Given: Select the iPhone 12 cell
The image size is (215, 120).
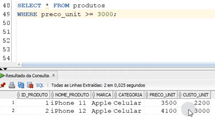Looking at the screenshot, I should pyautogui.click(x=70, y=111).
